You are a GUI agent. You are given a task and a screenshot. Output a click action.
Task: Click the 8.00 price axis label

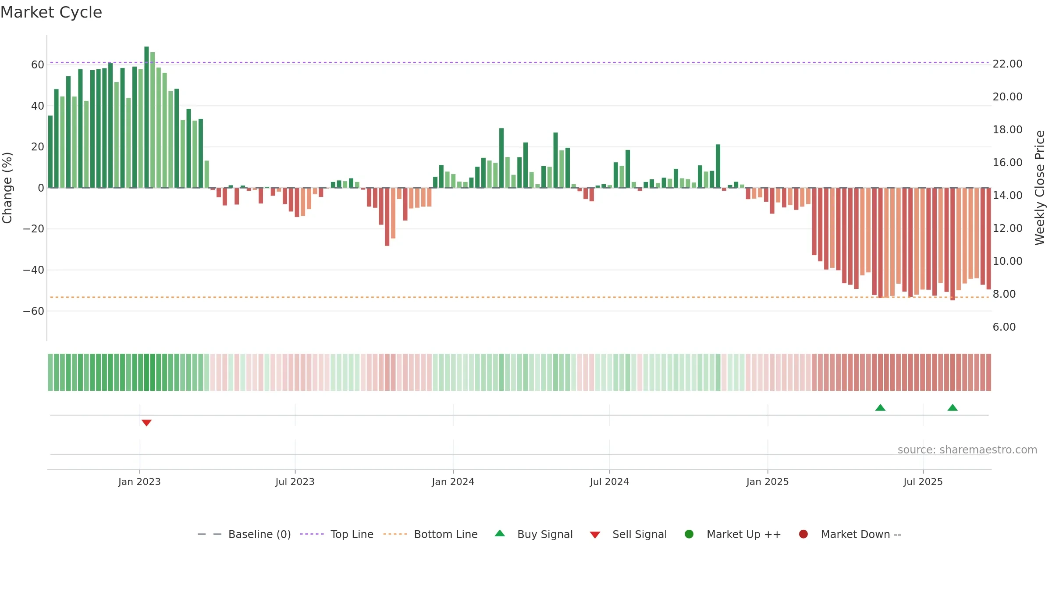(x=1004, y=294)
